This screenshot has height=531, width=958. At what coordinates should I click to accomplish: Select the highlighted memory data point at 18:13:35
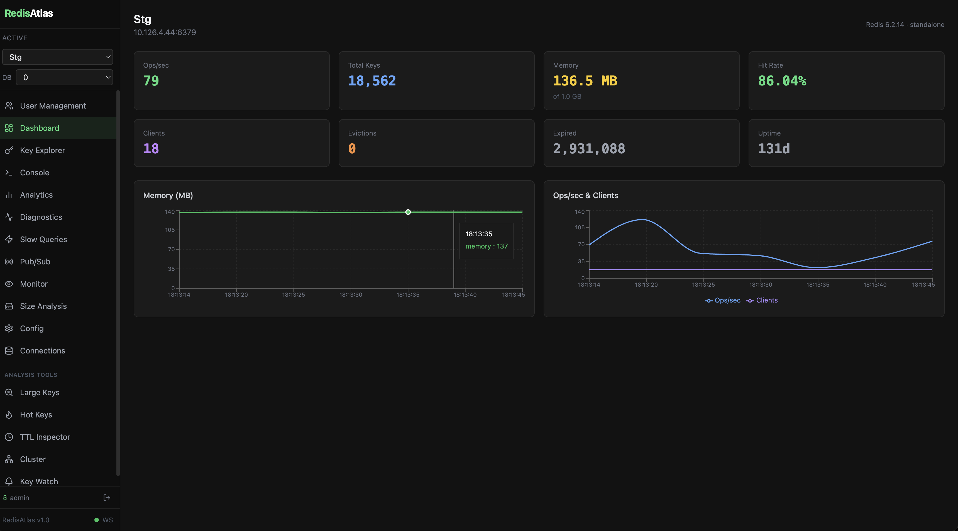click(408, 212)
